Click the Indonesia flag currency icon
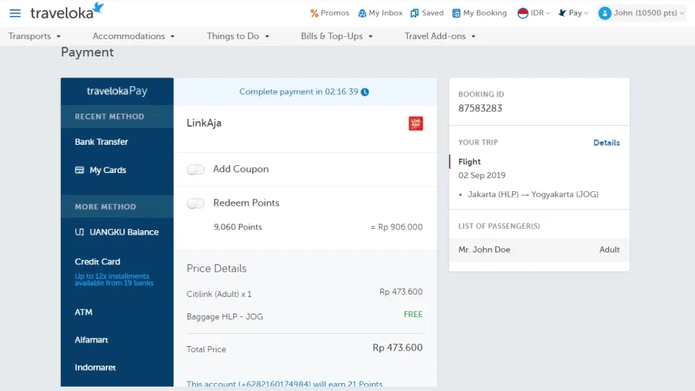 pyautogui.click(x=523, y=13)
